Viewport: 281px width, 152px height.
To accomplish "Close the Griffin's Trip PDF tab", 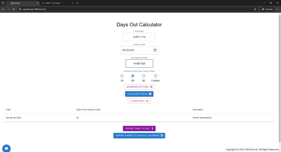I will [72, 3].
